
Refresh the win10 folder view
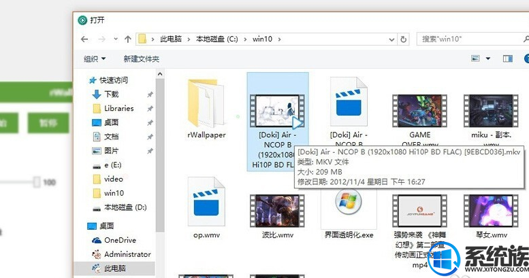pos(404,39)
